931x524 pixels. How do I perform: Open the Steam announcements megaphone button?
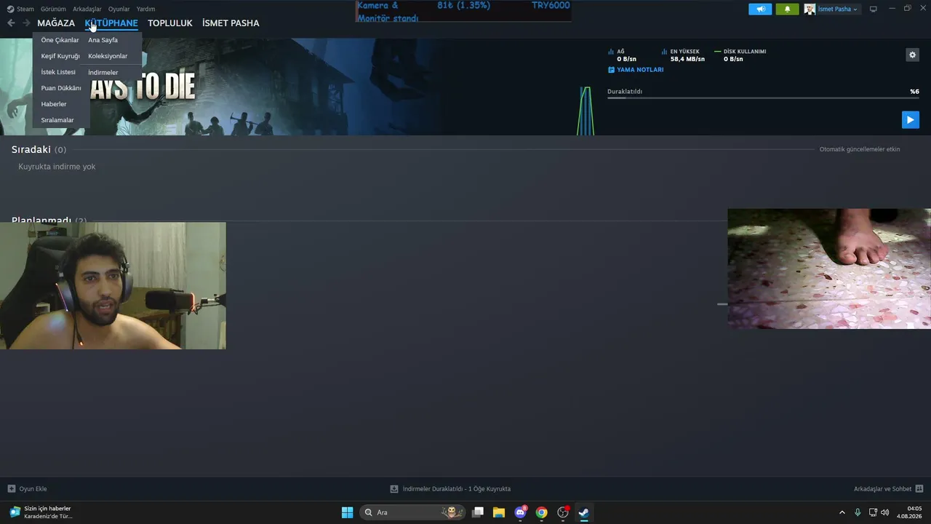760,9
